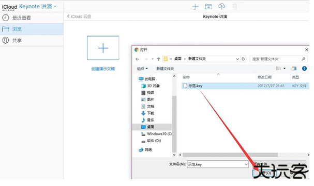Viewport: 314px width, 186px height.
Task: Click the plus icon to create presentation
Action: coord(195,7)
